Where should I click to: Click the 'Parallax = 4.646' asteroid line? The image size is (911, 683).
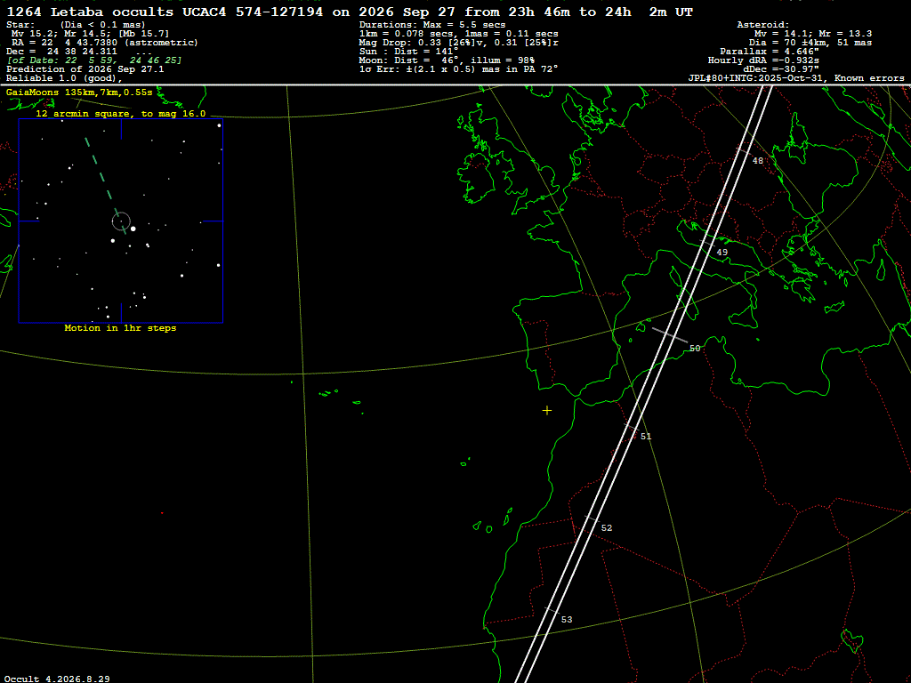point(770,52)
